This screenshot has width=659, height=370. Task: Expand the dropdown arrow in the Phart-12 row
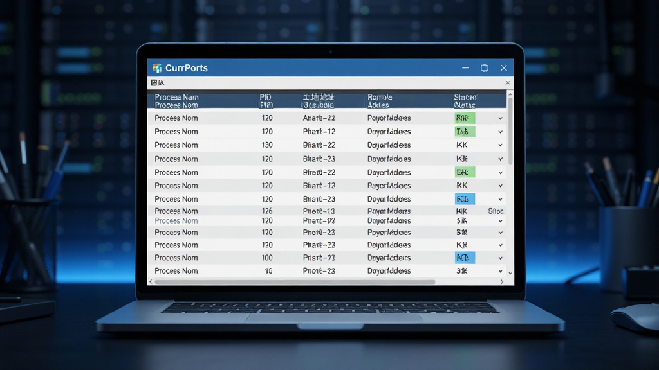pyautogui.click(x=501, y=132)
